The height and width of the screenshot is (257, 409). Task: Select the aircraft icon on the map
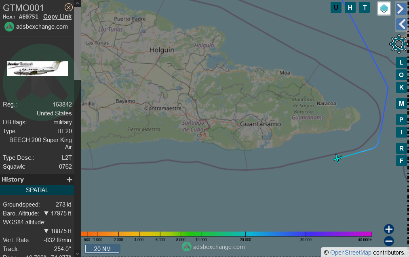(x=338, y=158)
